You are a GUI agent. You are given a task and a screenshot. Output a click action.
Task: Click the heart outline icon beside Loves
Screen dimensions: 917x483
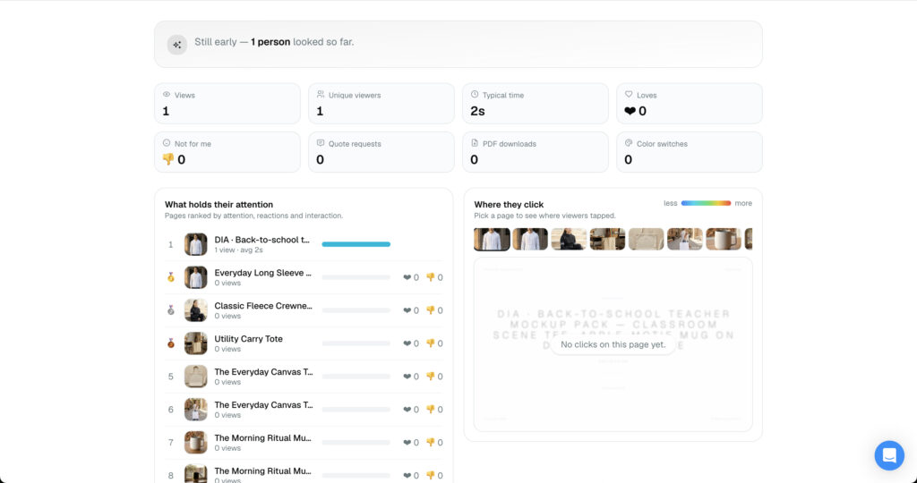click(x=629, y=95)
